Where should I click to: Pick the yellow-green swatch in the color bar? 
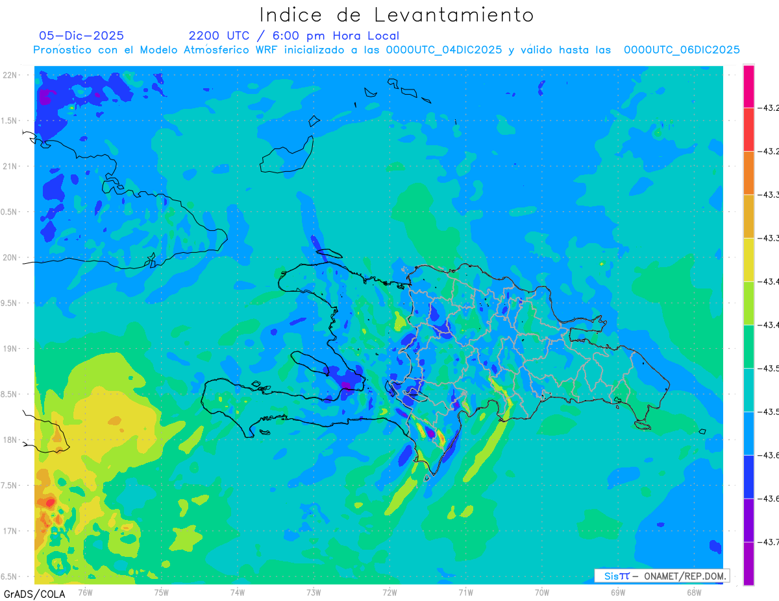coord(748,303)
